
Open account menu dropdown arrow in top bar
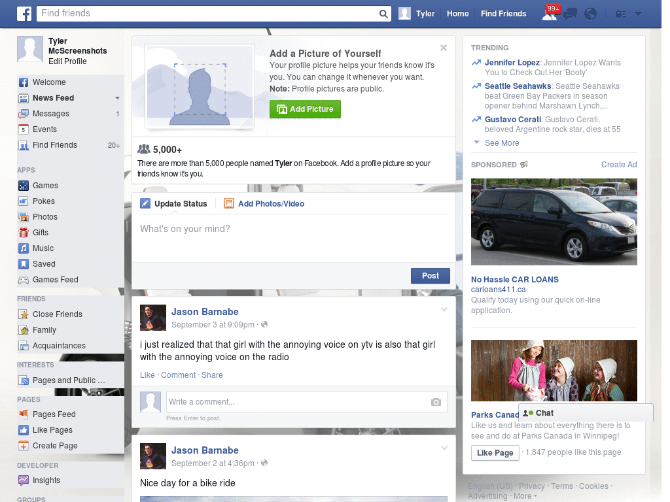pos(638,14)
